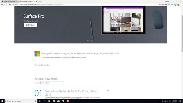
Task: Open the Windows Start menu
Action: pos(2,101)
